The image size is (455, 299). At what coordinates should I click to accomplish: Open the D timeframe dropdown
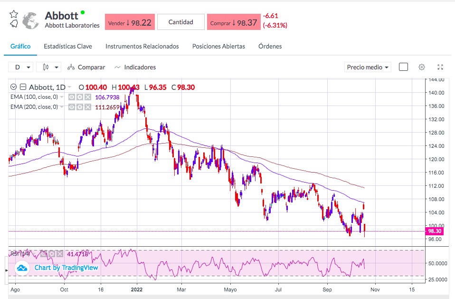(20, 68)
